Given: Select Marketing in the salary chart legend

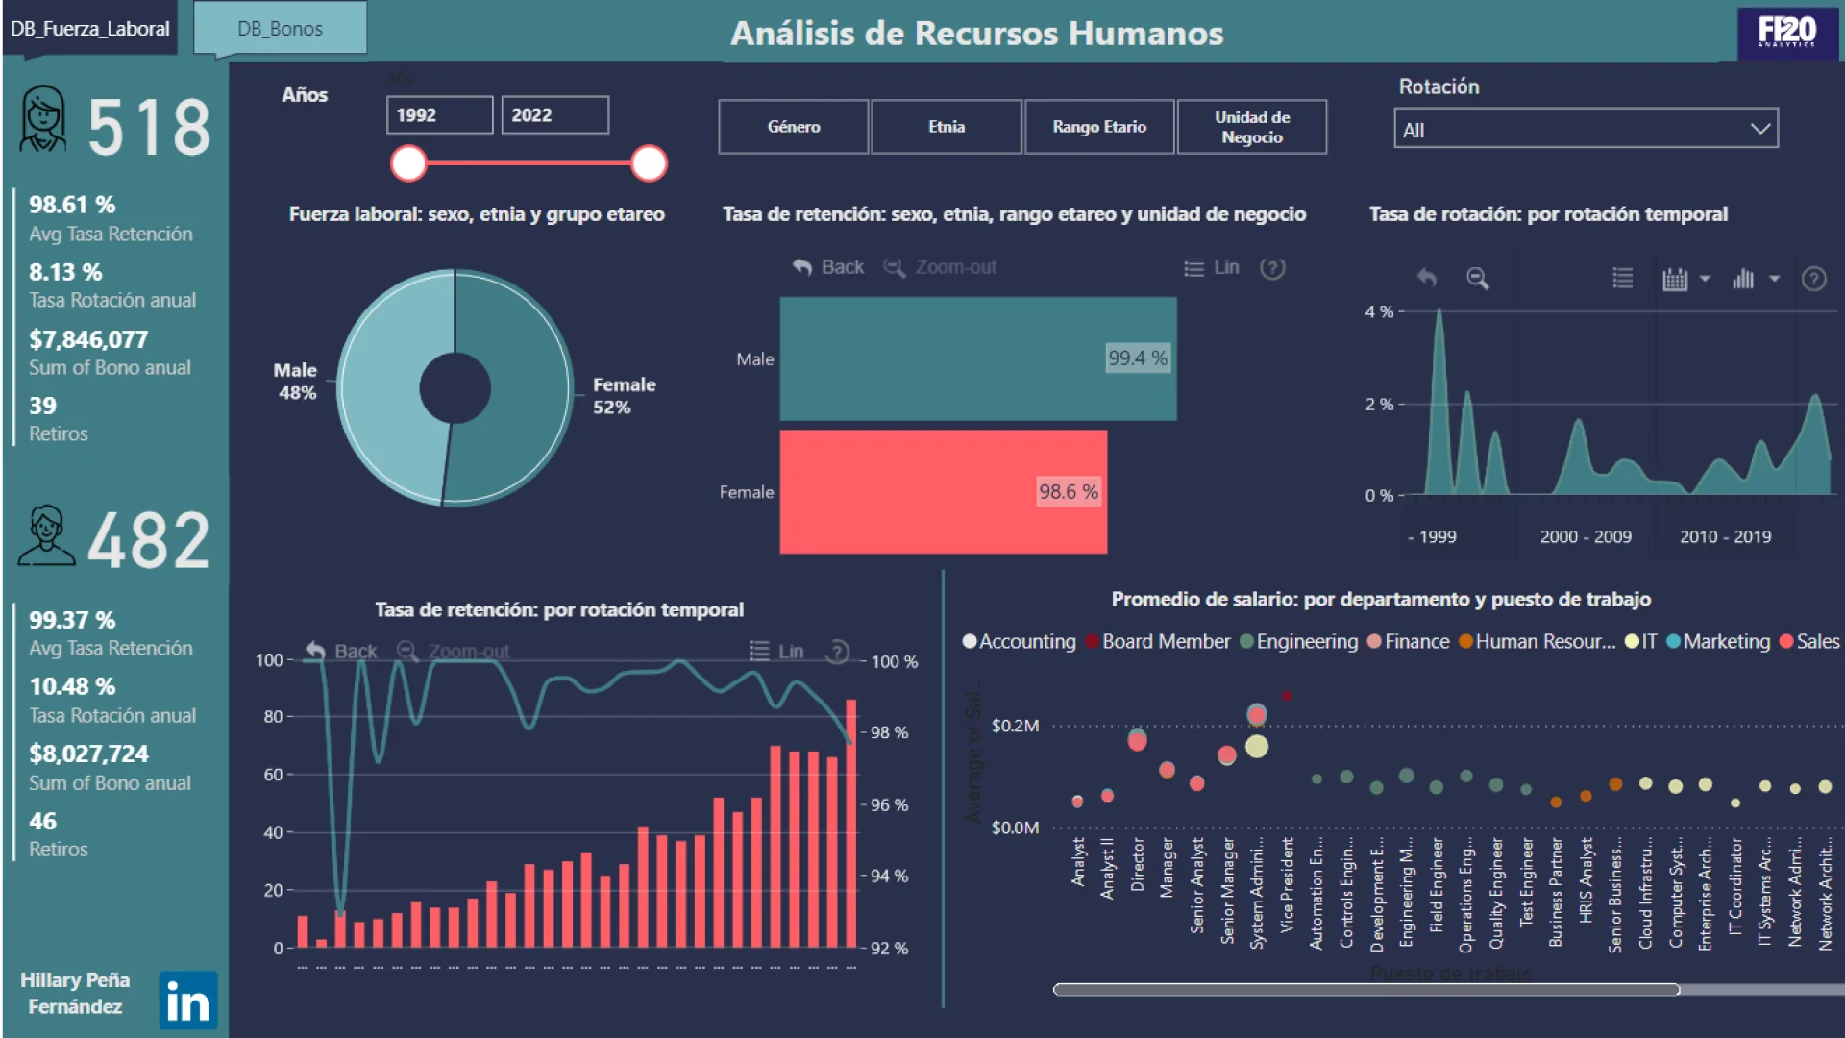Looking at the screenshot, I should [x=1718, y=641].
